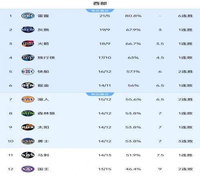The image size is (200, 176).
Task: Open the LAC Clippers team logo
Action: coord(28,72)
